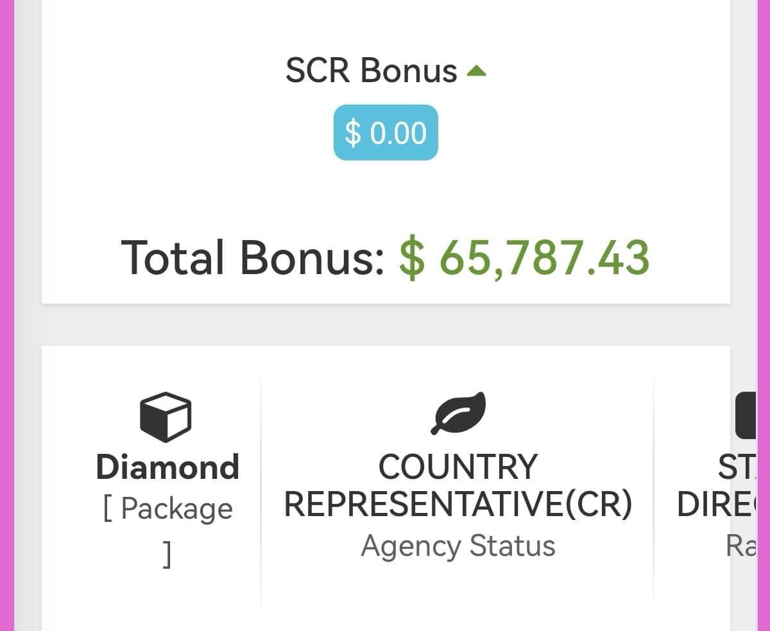Click the cube Package icon
Viewport: 770px width, 631px height.
point(166,417)
